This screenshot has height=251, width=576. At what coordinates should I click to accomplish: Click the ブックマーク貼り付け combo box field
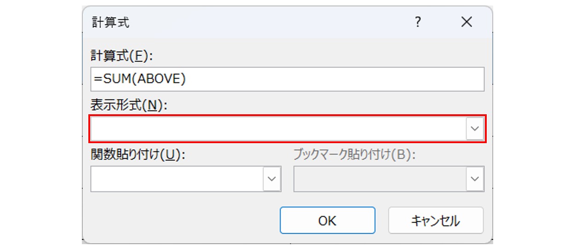[x=380, y=178]
